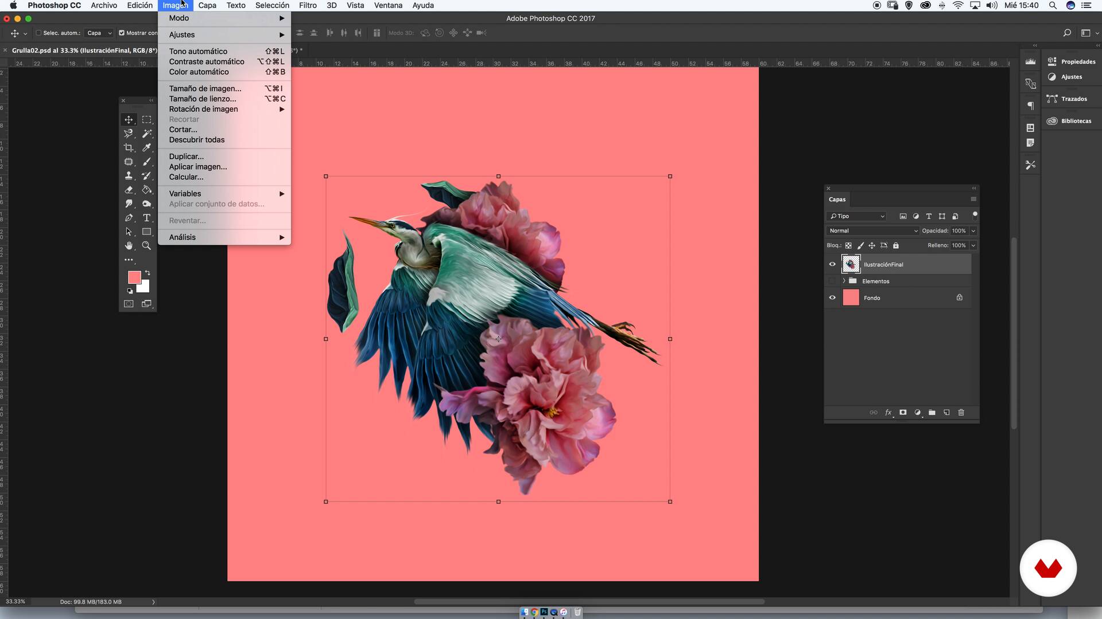Select the Eyedropper tool
Screen dimensions: 1102x619
click(147, 148)
